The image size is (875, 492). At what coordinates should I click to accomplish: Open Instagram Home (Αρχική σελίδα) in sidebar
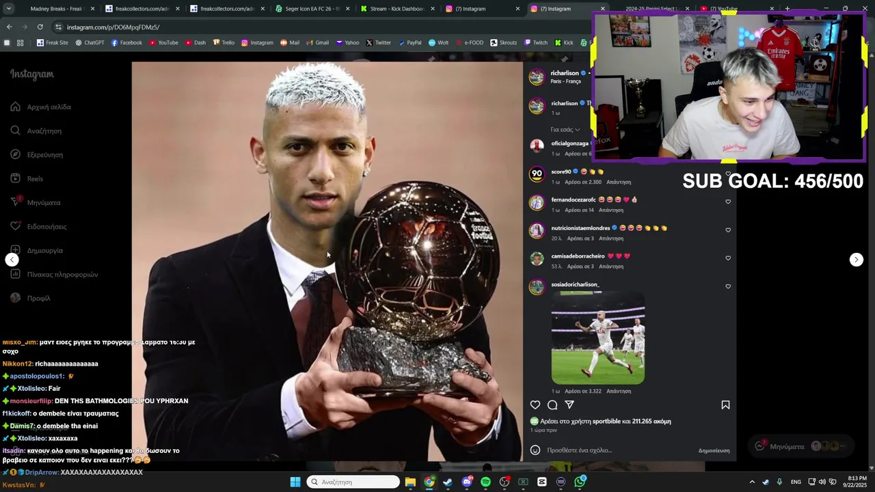pyautogui.click(x=41, y=107)
